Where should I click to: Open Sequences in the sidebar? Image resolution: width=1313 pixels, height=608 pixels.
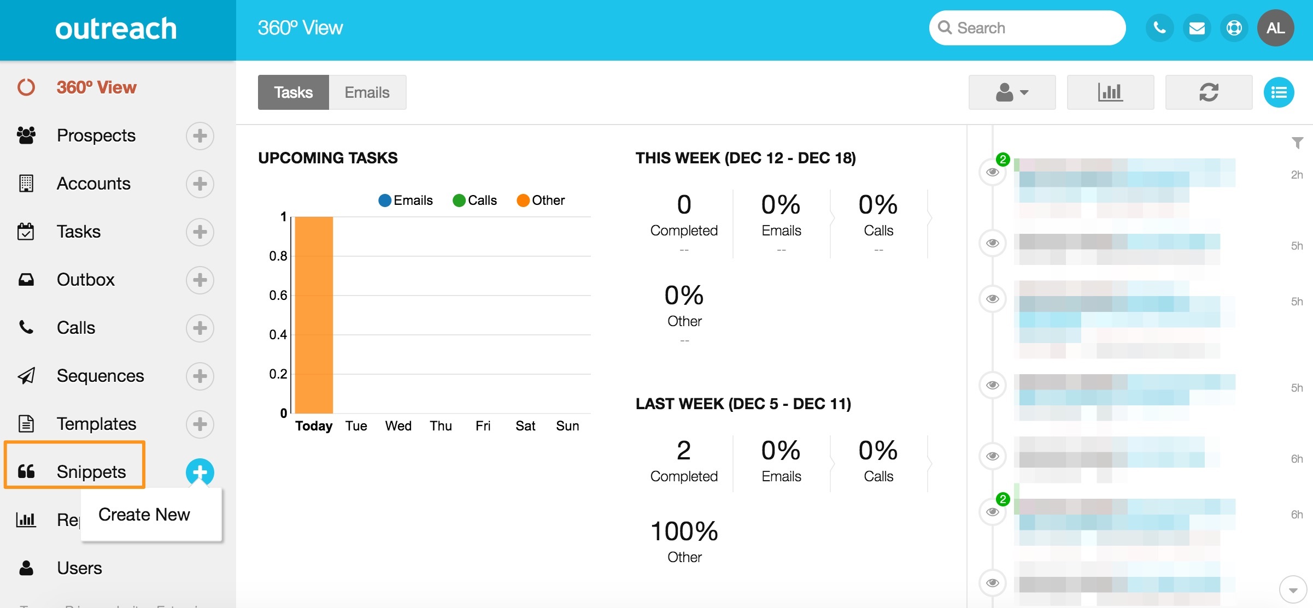pos(100,376)
